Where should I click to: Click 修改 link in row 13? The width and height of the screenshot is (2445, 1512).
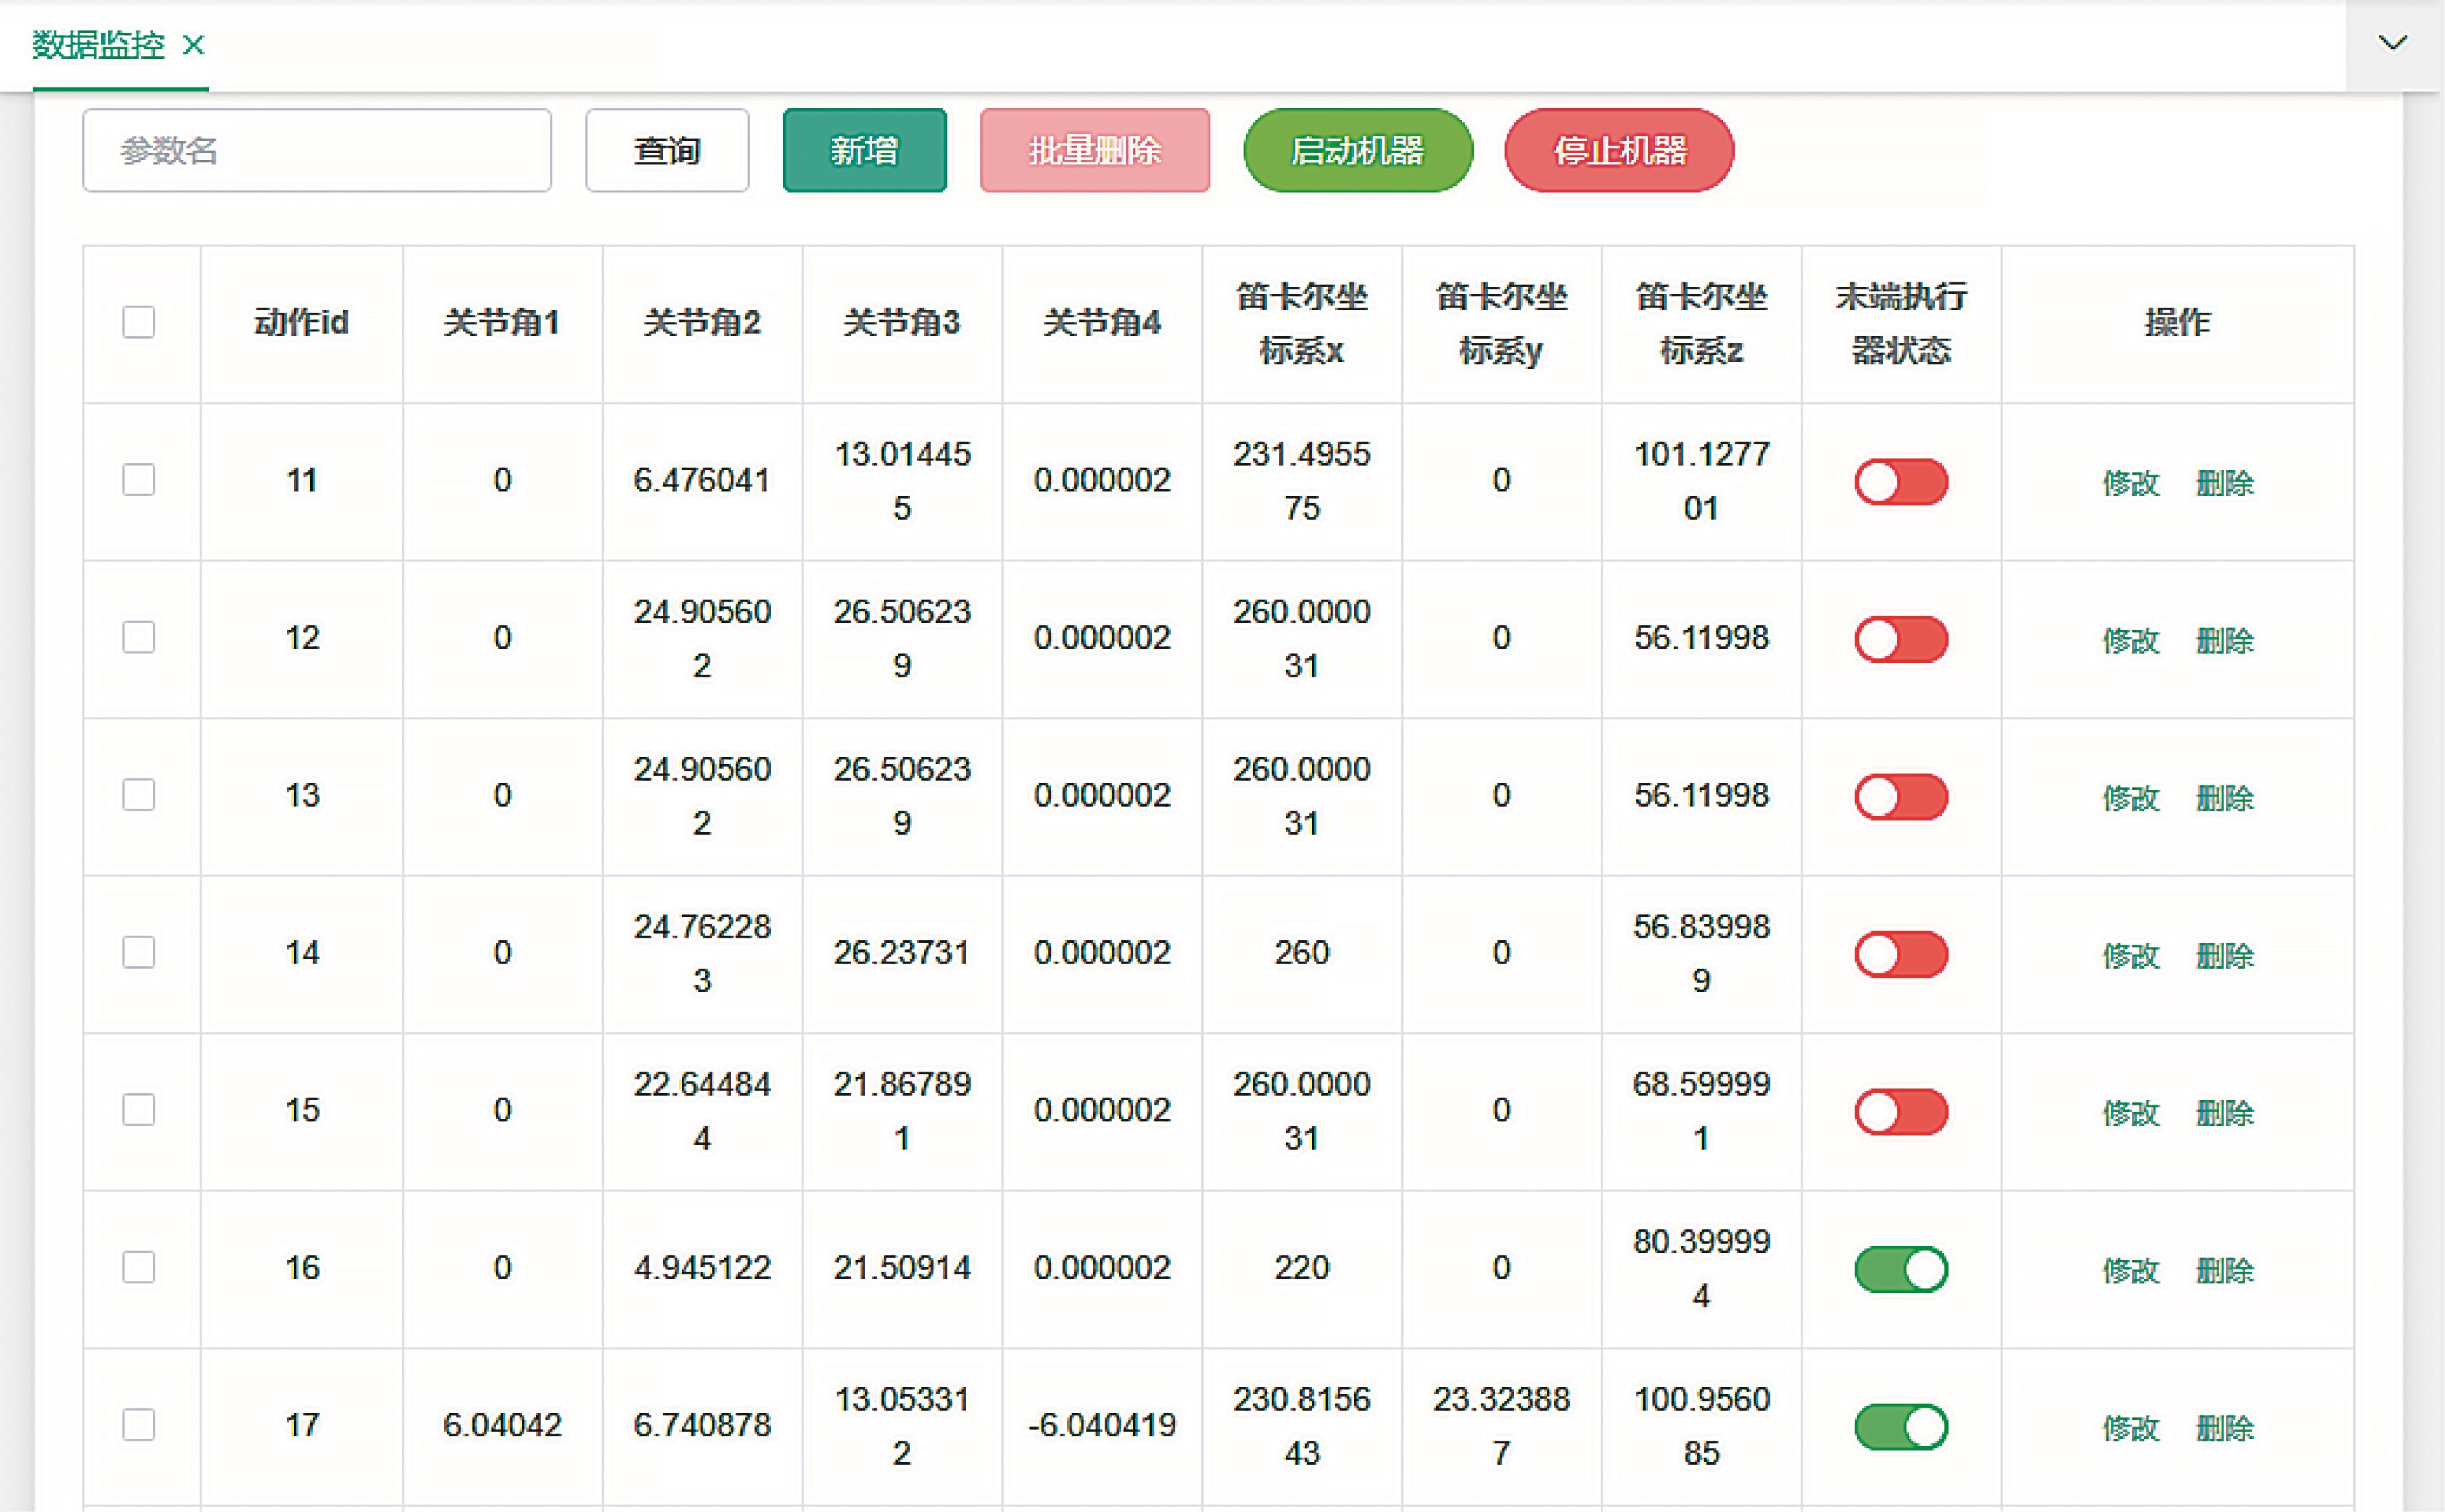[2131, 798]
